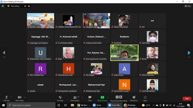193x108 pixels.
Task: Select the Restu participant tile
Action: coord(152,53)
